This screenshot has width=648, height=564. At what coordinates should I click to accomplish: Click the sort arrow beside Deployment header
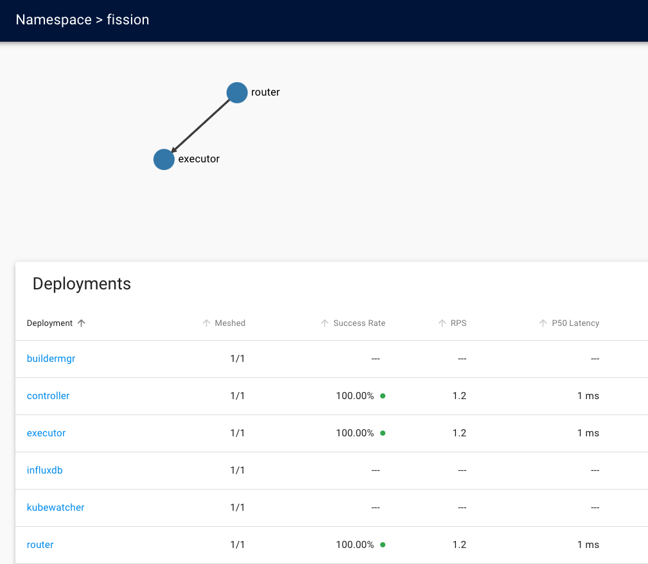[81, 323]
